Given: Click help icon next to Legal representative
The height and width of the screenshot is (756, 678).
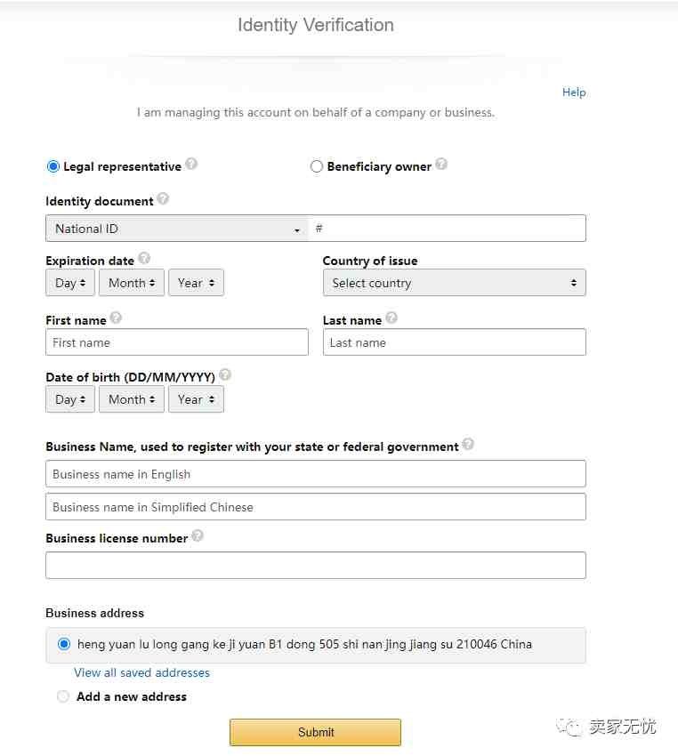Looking at the screenshot, I should (x=191, y=164).
